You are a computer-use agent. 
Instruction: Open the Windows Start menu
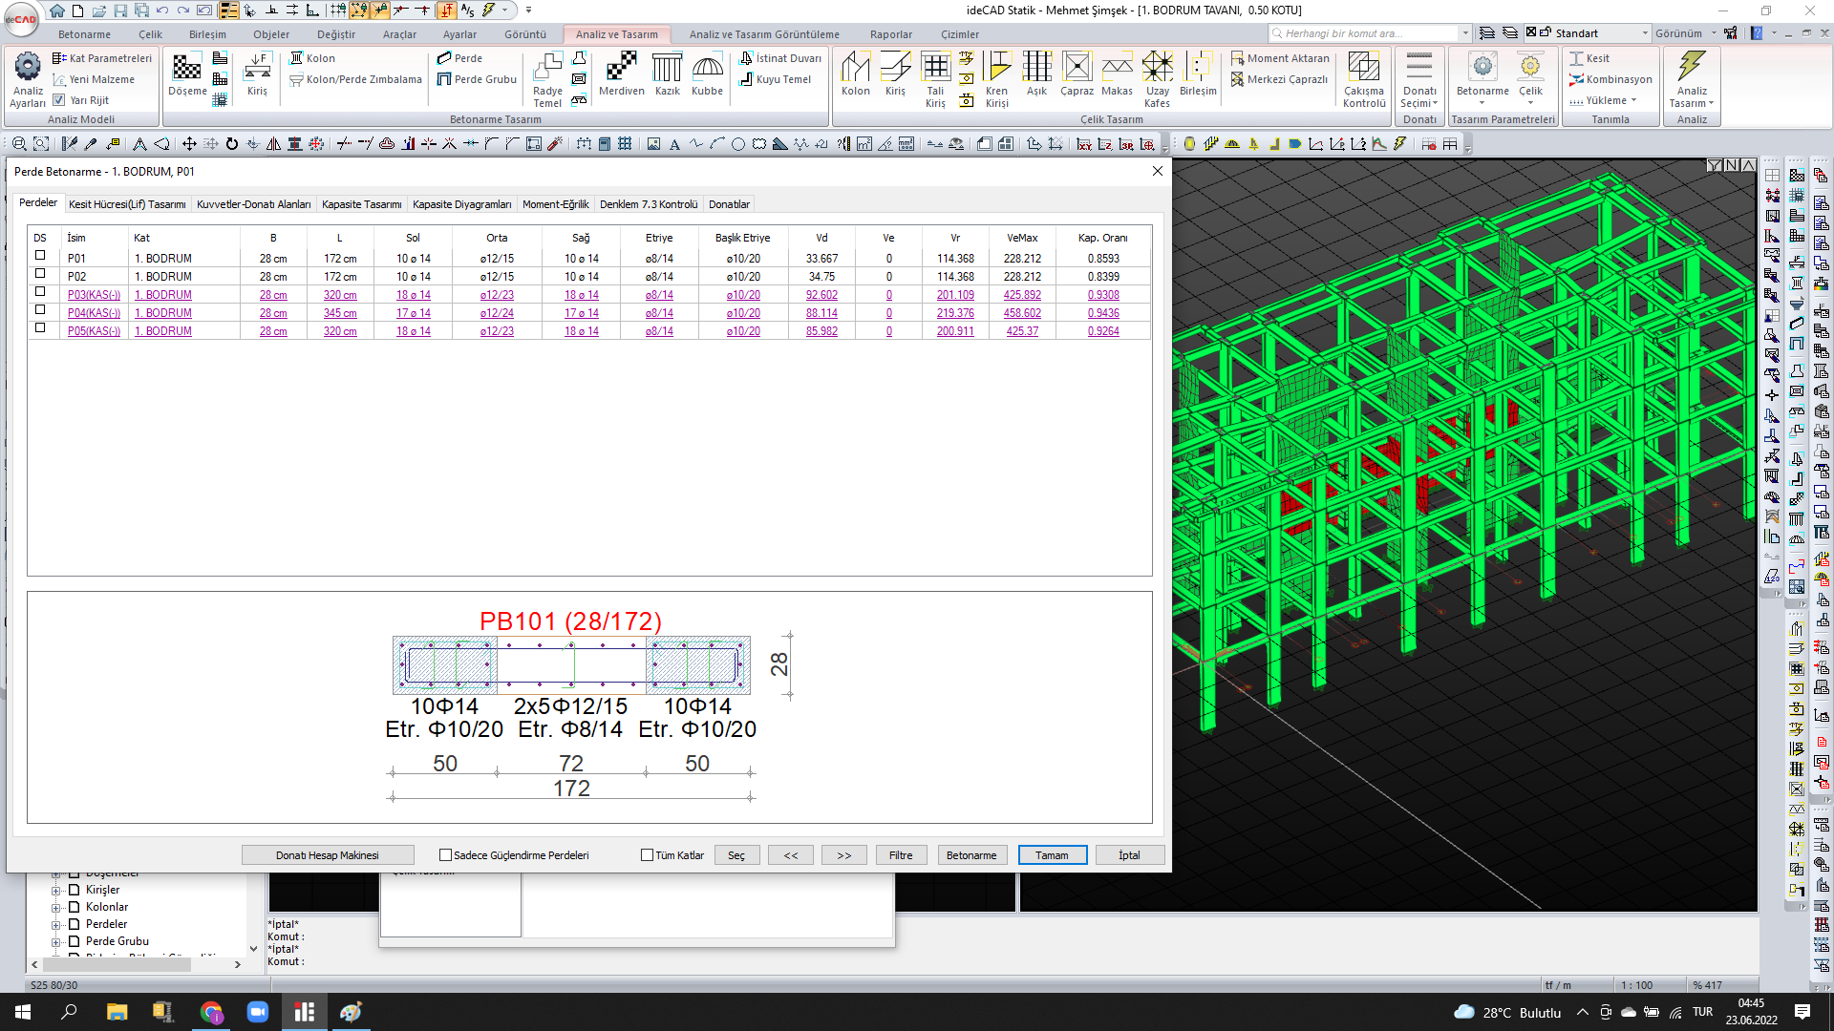(23, 1012)
